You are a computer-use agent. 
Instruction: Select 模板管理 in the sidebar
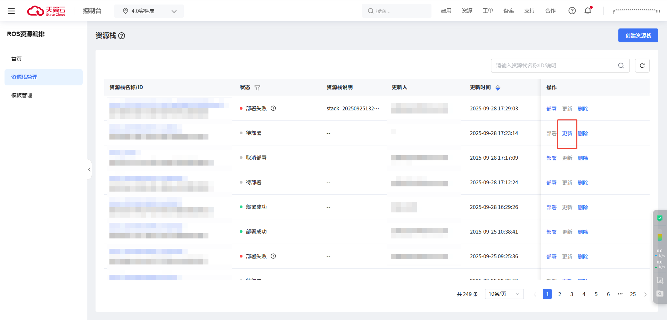(22, 95)
